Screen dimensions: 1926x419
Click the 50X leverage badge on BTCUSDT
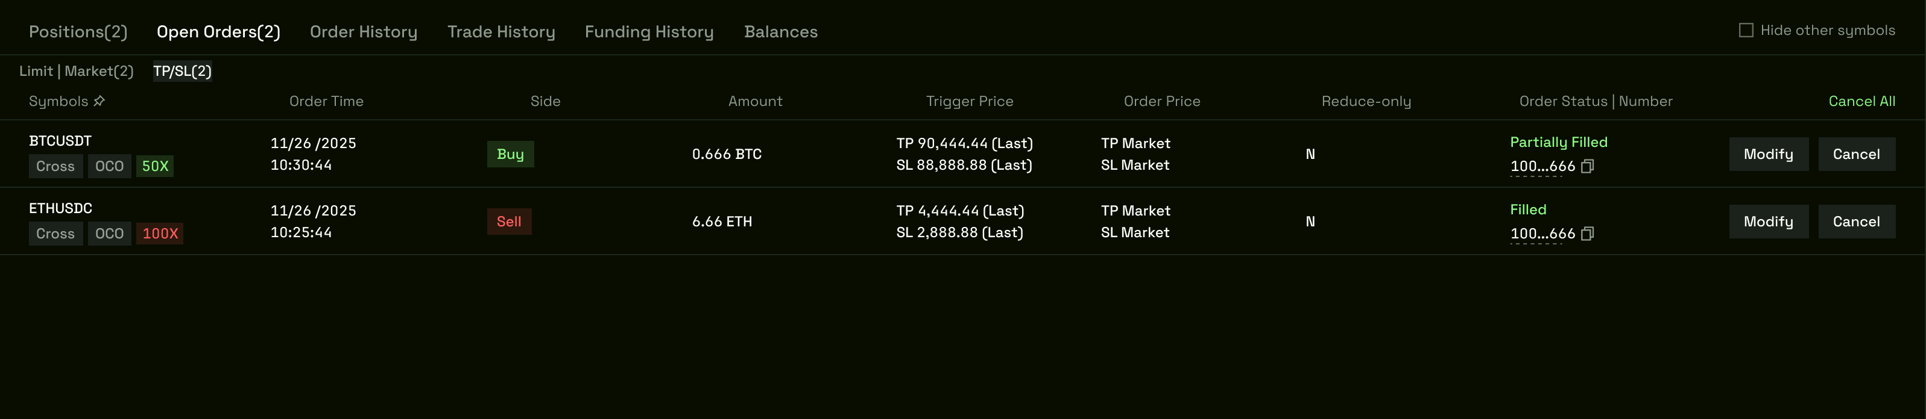click(155, 167)
